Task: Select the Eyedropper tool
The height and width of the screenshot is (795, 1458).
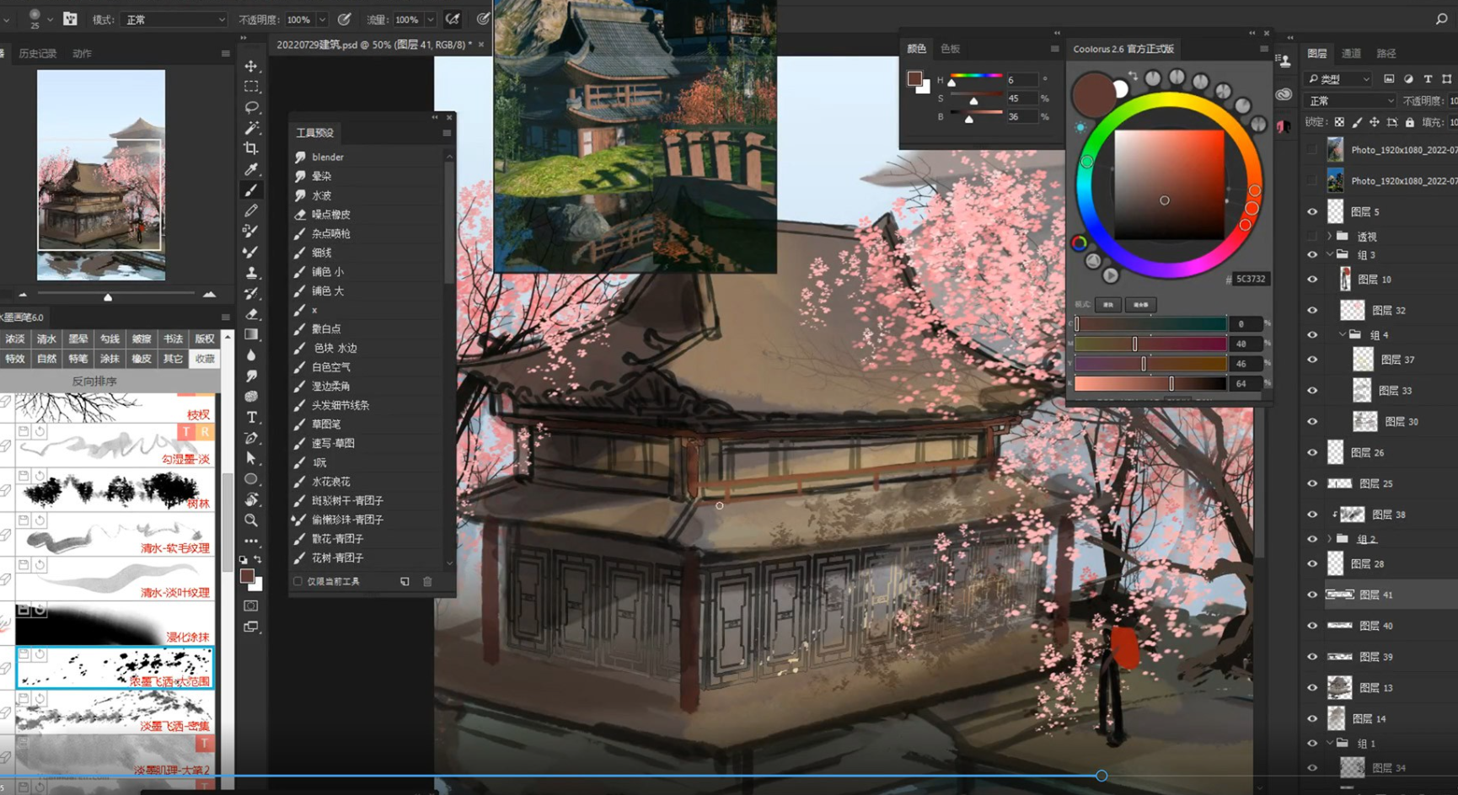Action: (x=251, y=169)
